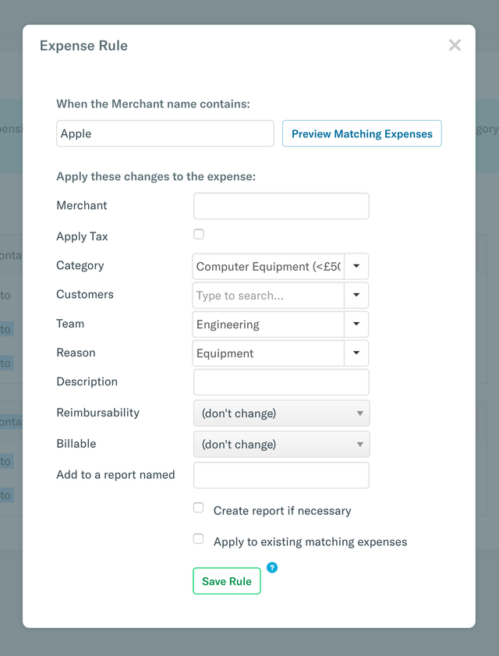This screenshot has width=499, height=656.
Task: Open the Customers dropdown arrow
Action: (356, 296)
